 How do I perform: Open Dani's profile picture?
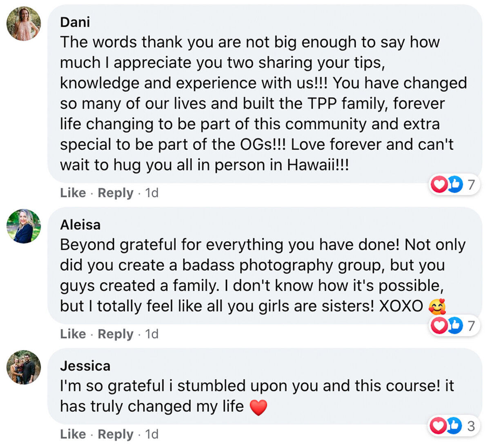[x=24, y=24]
